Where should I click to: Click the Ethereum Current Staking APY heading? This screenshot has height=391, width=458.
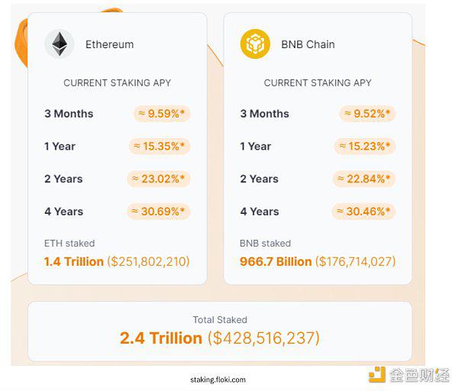tap(117, 82)
